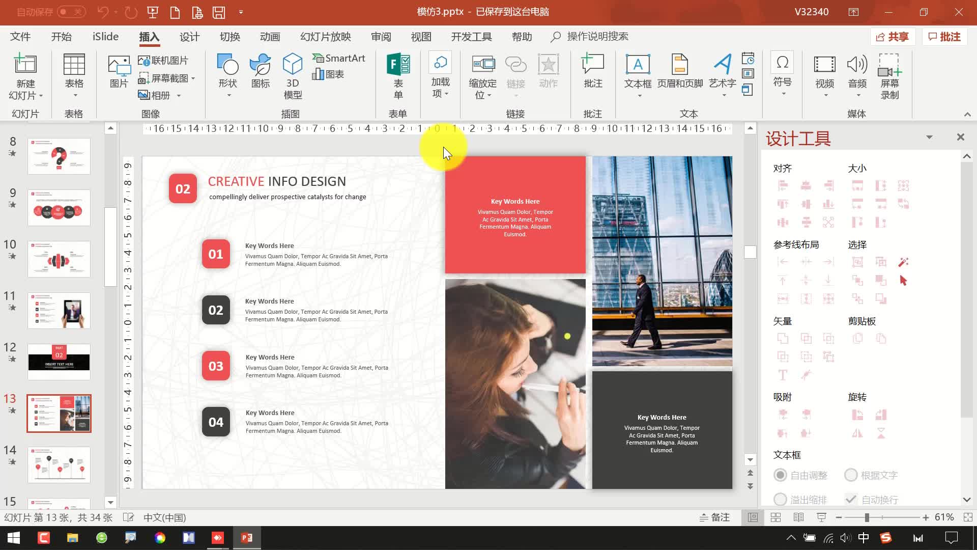Click the magic wand selection icon in 设计工具

tap(903, 262)
